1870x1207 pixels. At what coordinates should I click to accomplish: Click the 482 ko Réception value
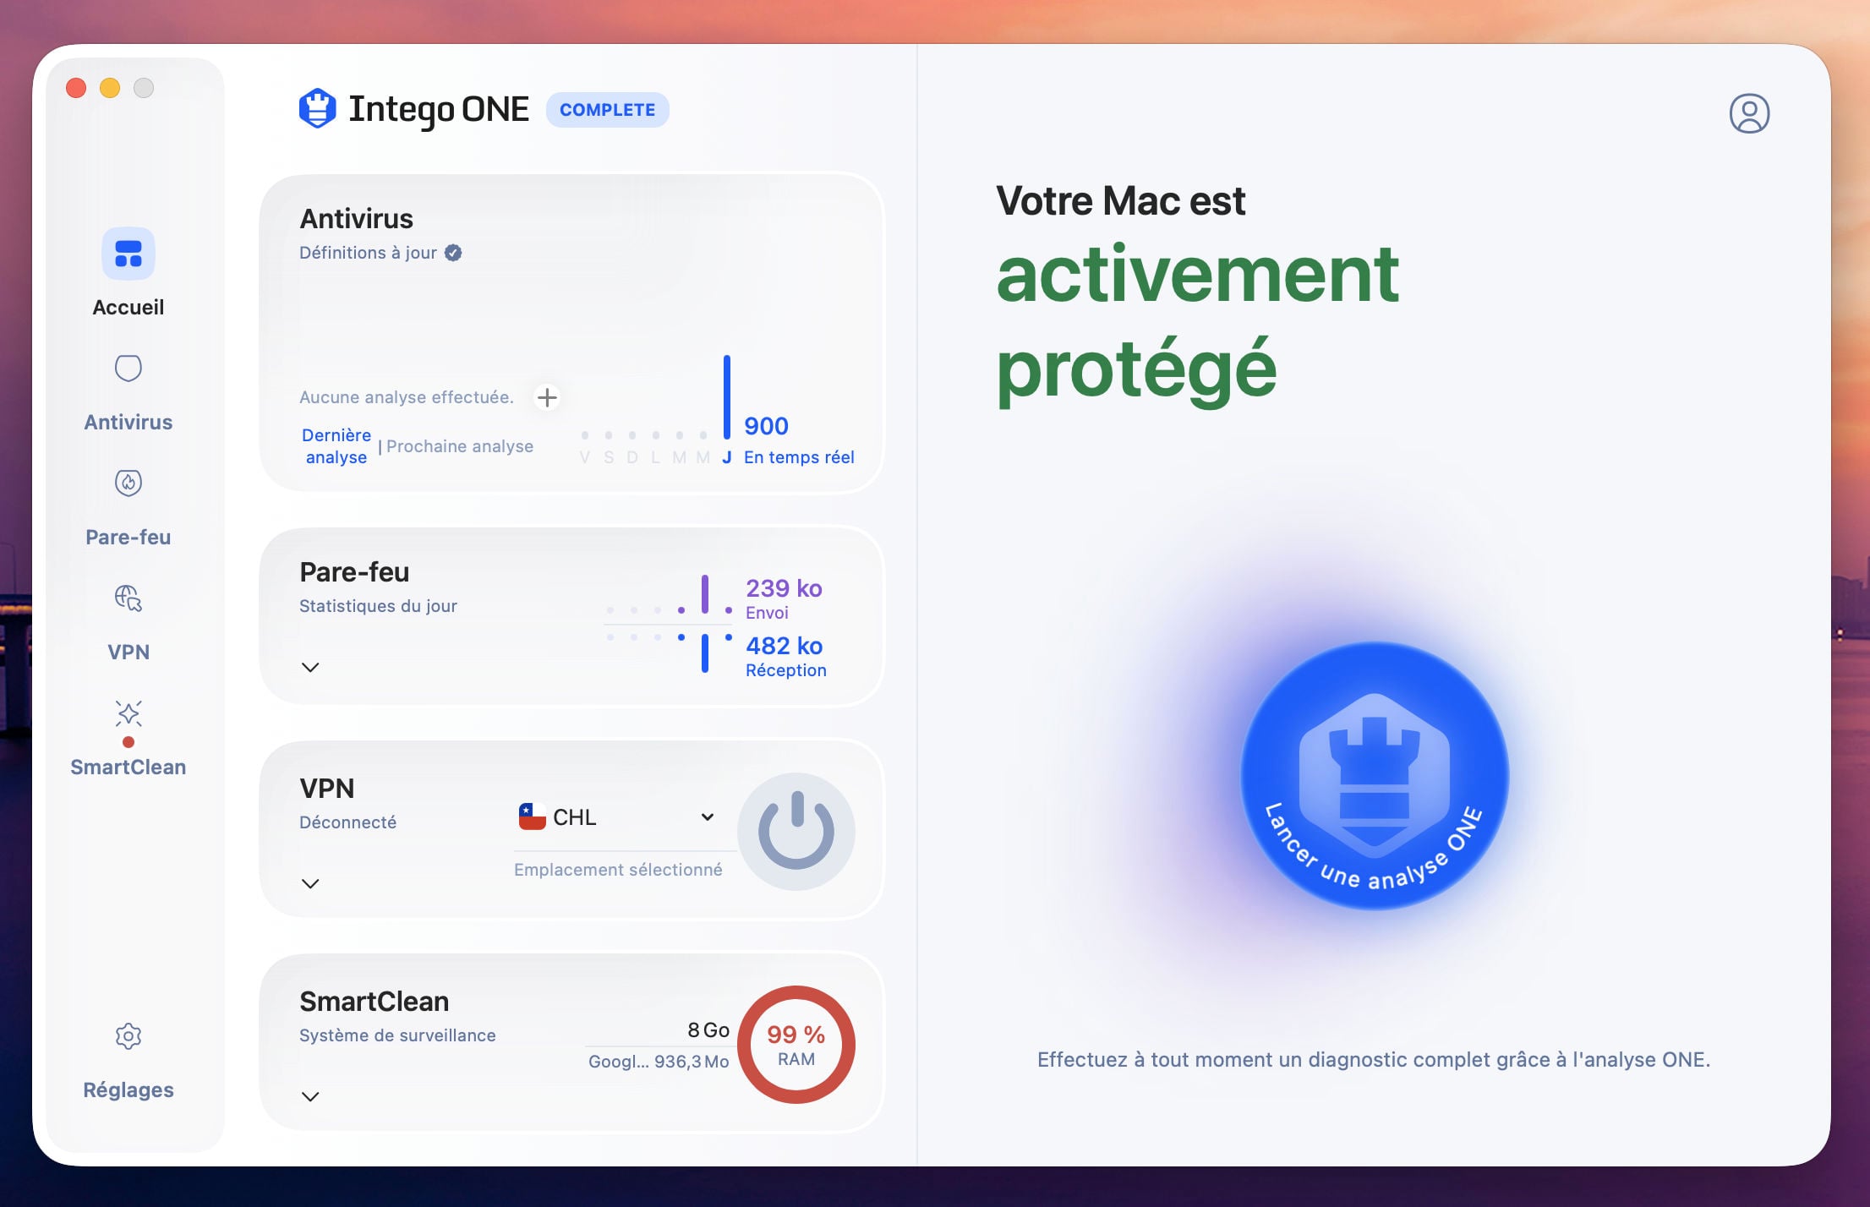(784, 646)
